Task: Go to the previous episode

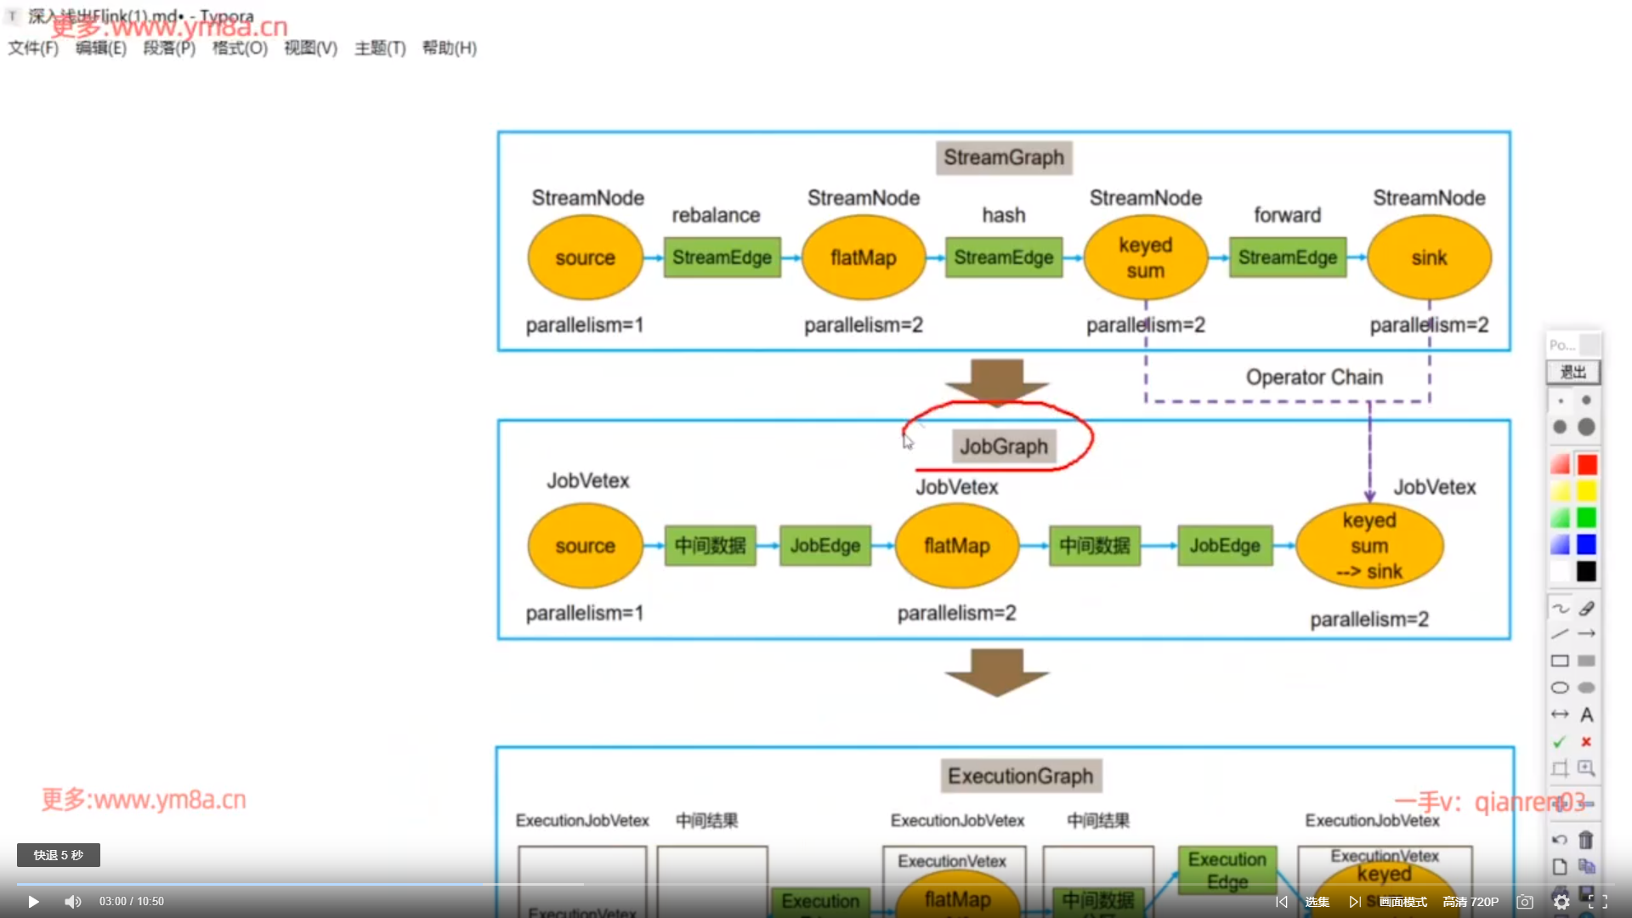Action: click(1282, 902)
